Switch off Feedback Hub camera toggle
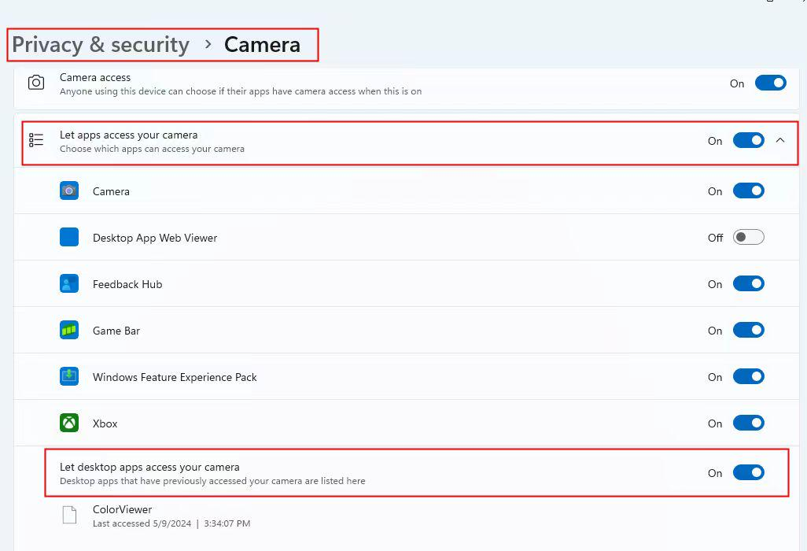 (x=748, y=283)
